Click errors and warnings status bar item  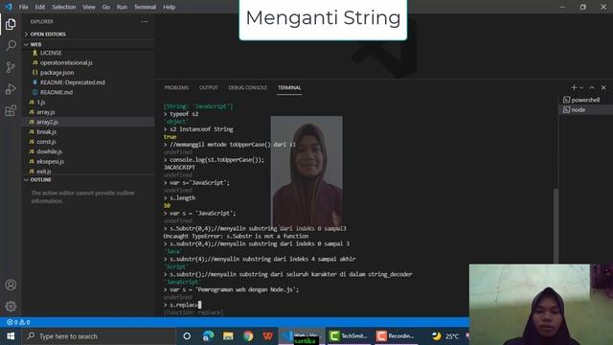[x=18, y=322]
